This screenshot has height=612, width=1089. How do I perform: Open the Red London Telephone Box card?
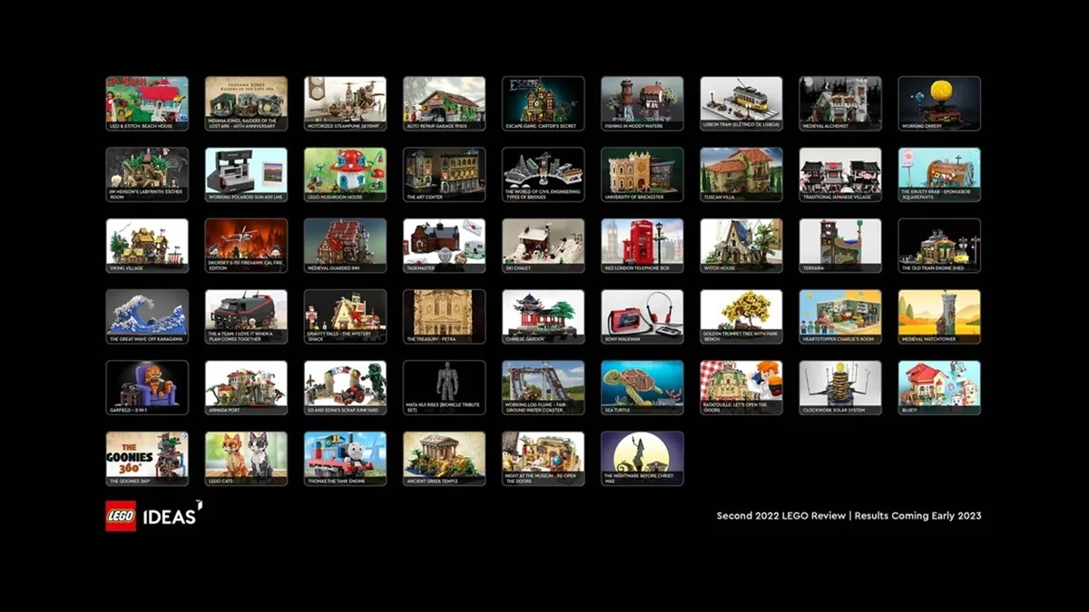[x=643, y=246]
